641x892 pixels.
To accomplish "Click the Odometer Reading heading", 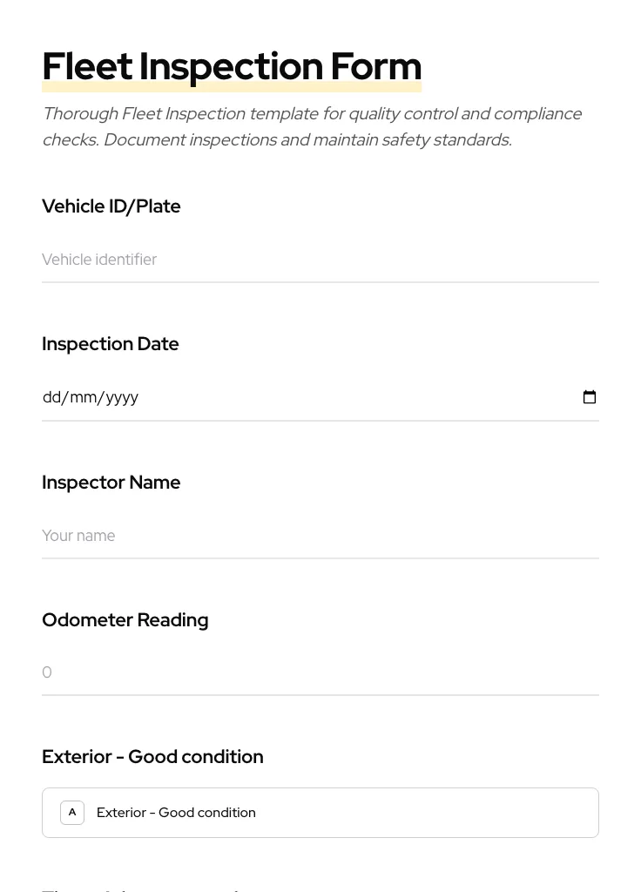I will coord(125,619).
